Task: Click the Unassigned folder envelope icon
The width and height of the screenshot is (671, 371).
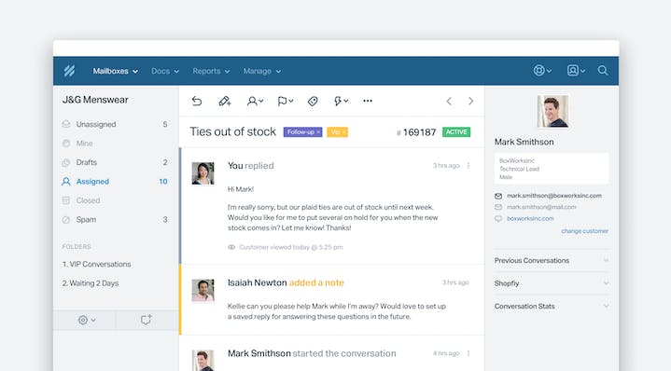Action: pyautogui.click(x=66, y=124)
